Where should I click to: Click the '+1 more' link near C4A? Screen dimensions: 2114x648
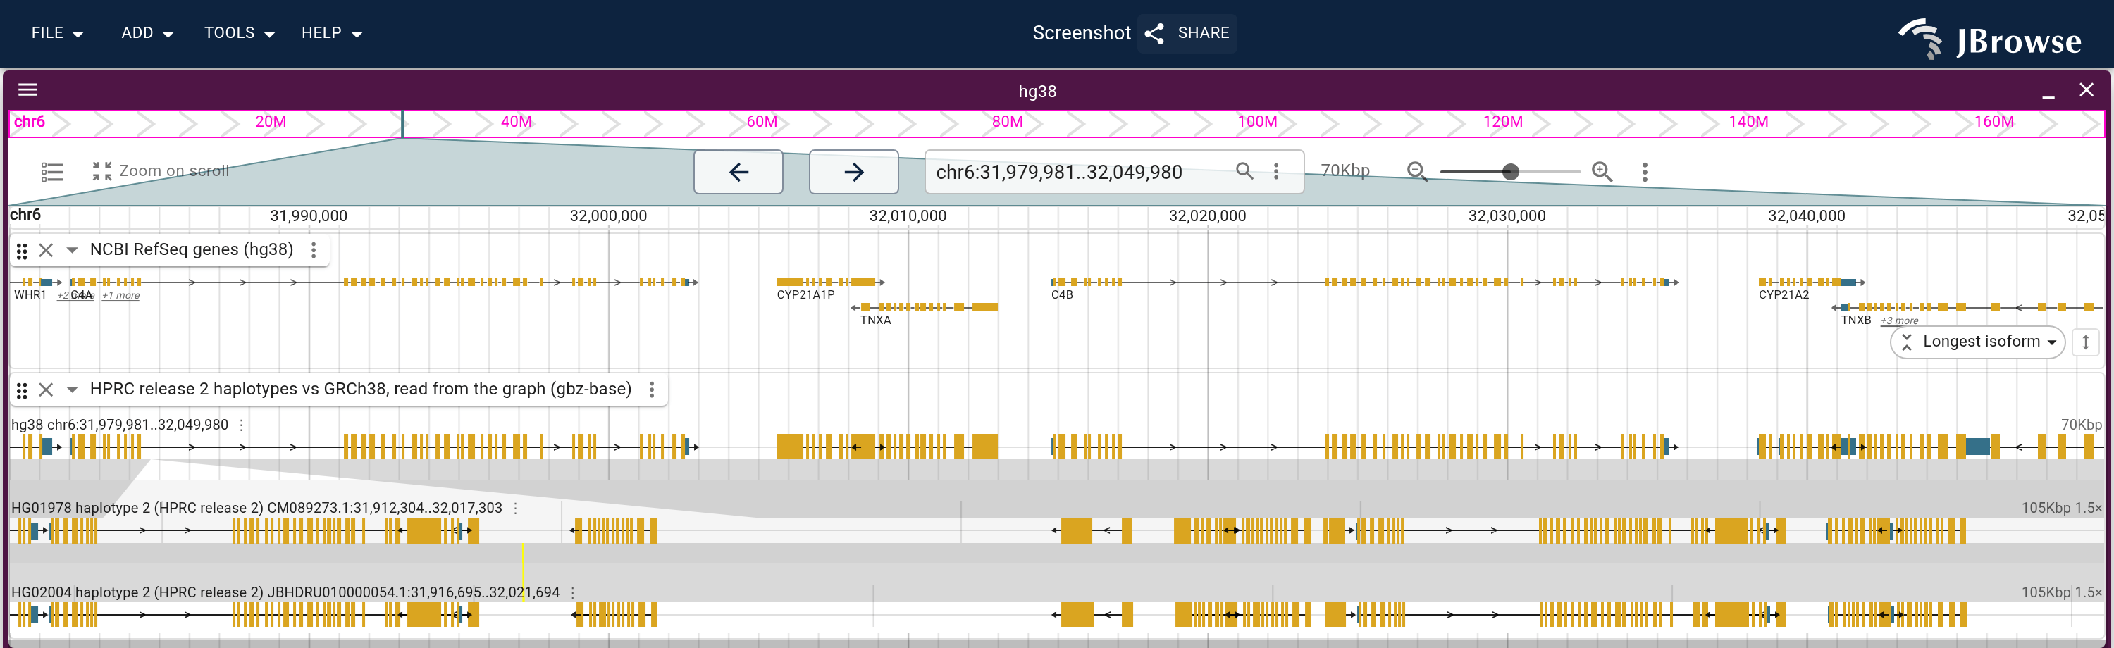[x=120, y=295]
